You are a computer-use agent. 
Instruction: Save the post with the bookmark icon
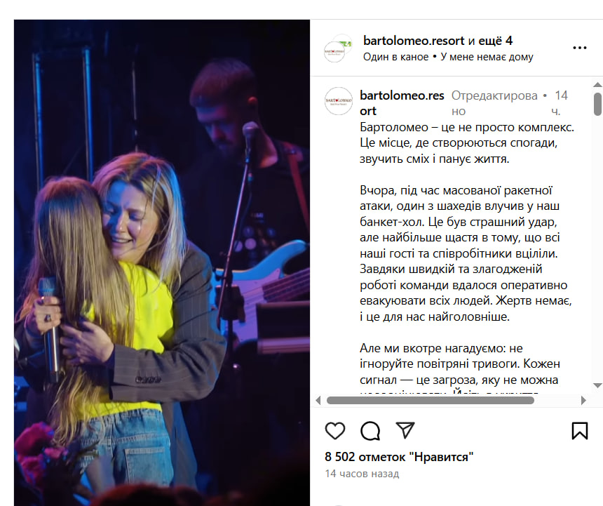coord(580,431)
